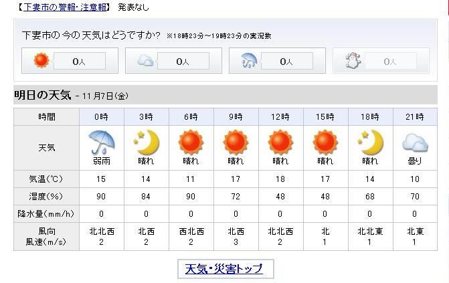Click the rainy umbrella report icon
The width and height of the screenshot is (449, 283).
[x=250, y=61]
